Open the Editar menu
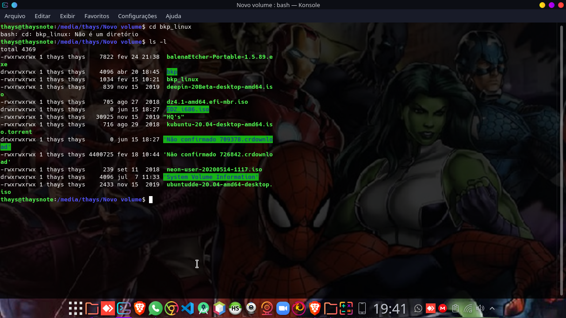 [42, 16]
